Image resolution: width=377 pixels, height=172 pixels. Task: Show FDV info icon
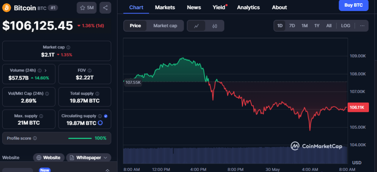coord(89,70)
